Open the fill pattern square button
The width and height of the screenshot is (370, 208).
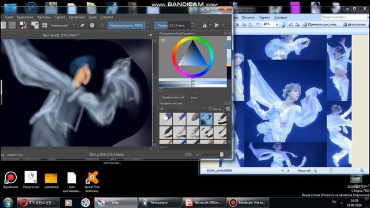[12, 25]
